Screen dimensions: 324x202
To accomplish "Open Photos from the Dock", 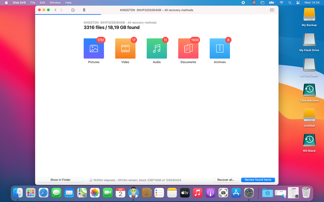I will (x=95, y=193).
